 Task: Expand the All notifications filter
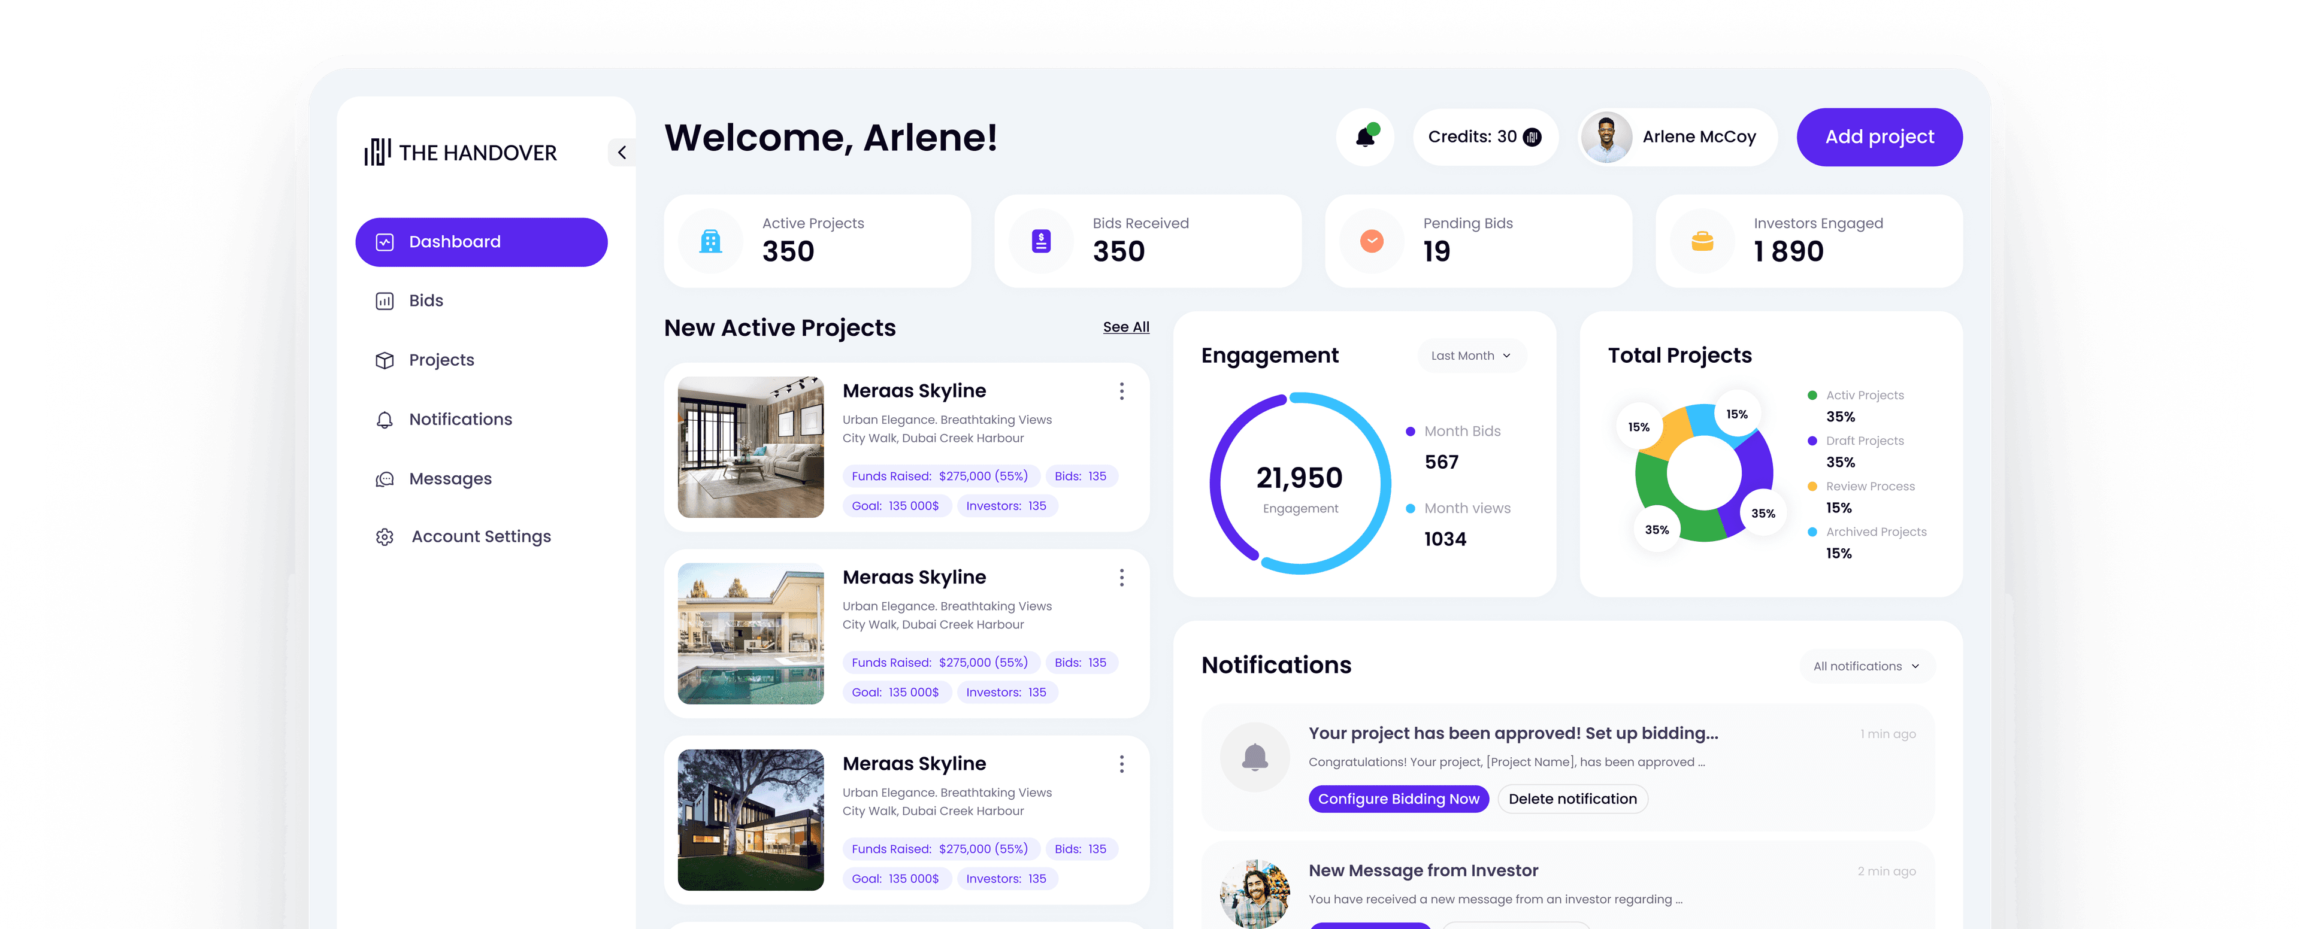pos(1865,666)
